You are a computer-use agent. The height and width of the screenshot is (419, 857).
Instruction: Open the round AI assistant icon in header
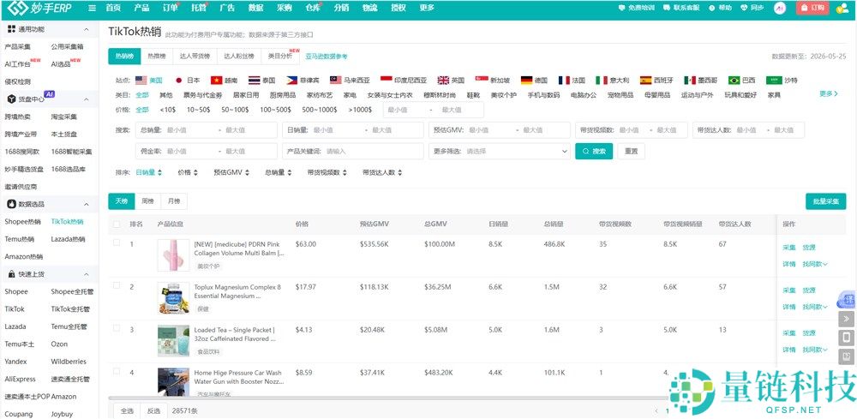[780, 9]
